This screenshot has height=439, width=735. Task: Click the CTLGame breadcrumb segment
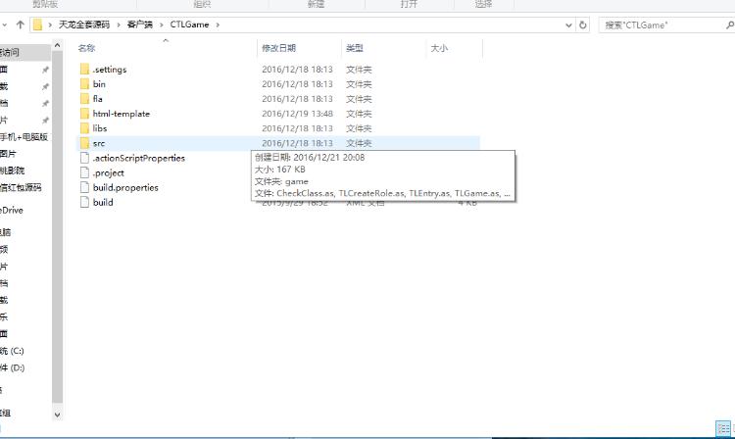pyautogui.click(x=189, y=24)
